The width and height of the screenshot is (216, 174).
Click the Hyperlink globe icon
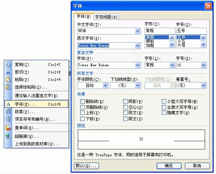click(9, 136)
